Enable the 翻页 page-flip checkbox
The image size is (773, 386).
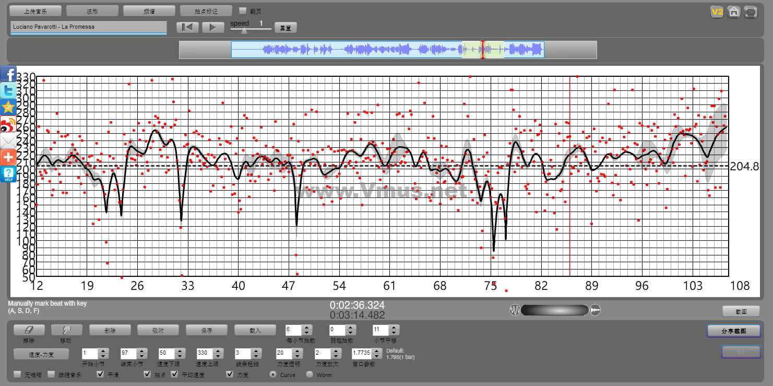pyautogui.click(x=243, y=10)
